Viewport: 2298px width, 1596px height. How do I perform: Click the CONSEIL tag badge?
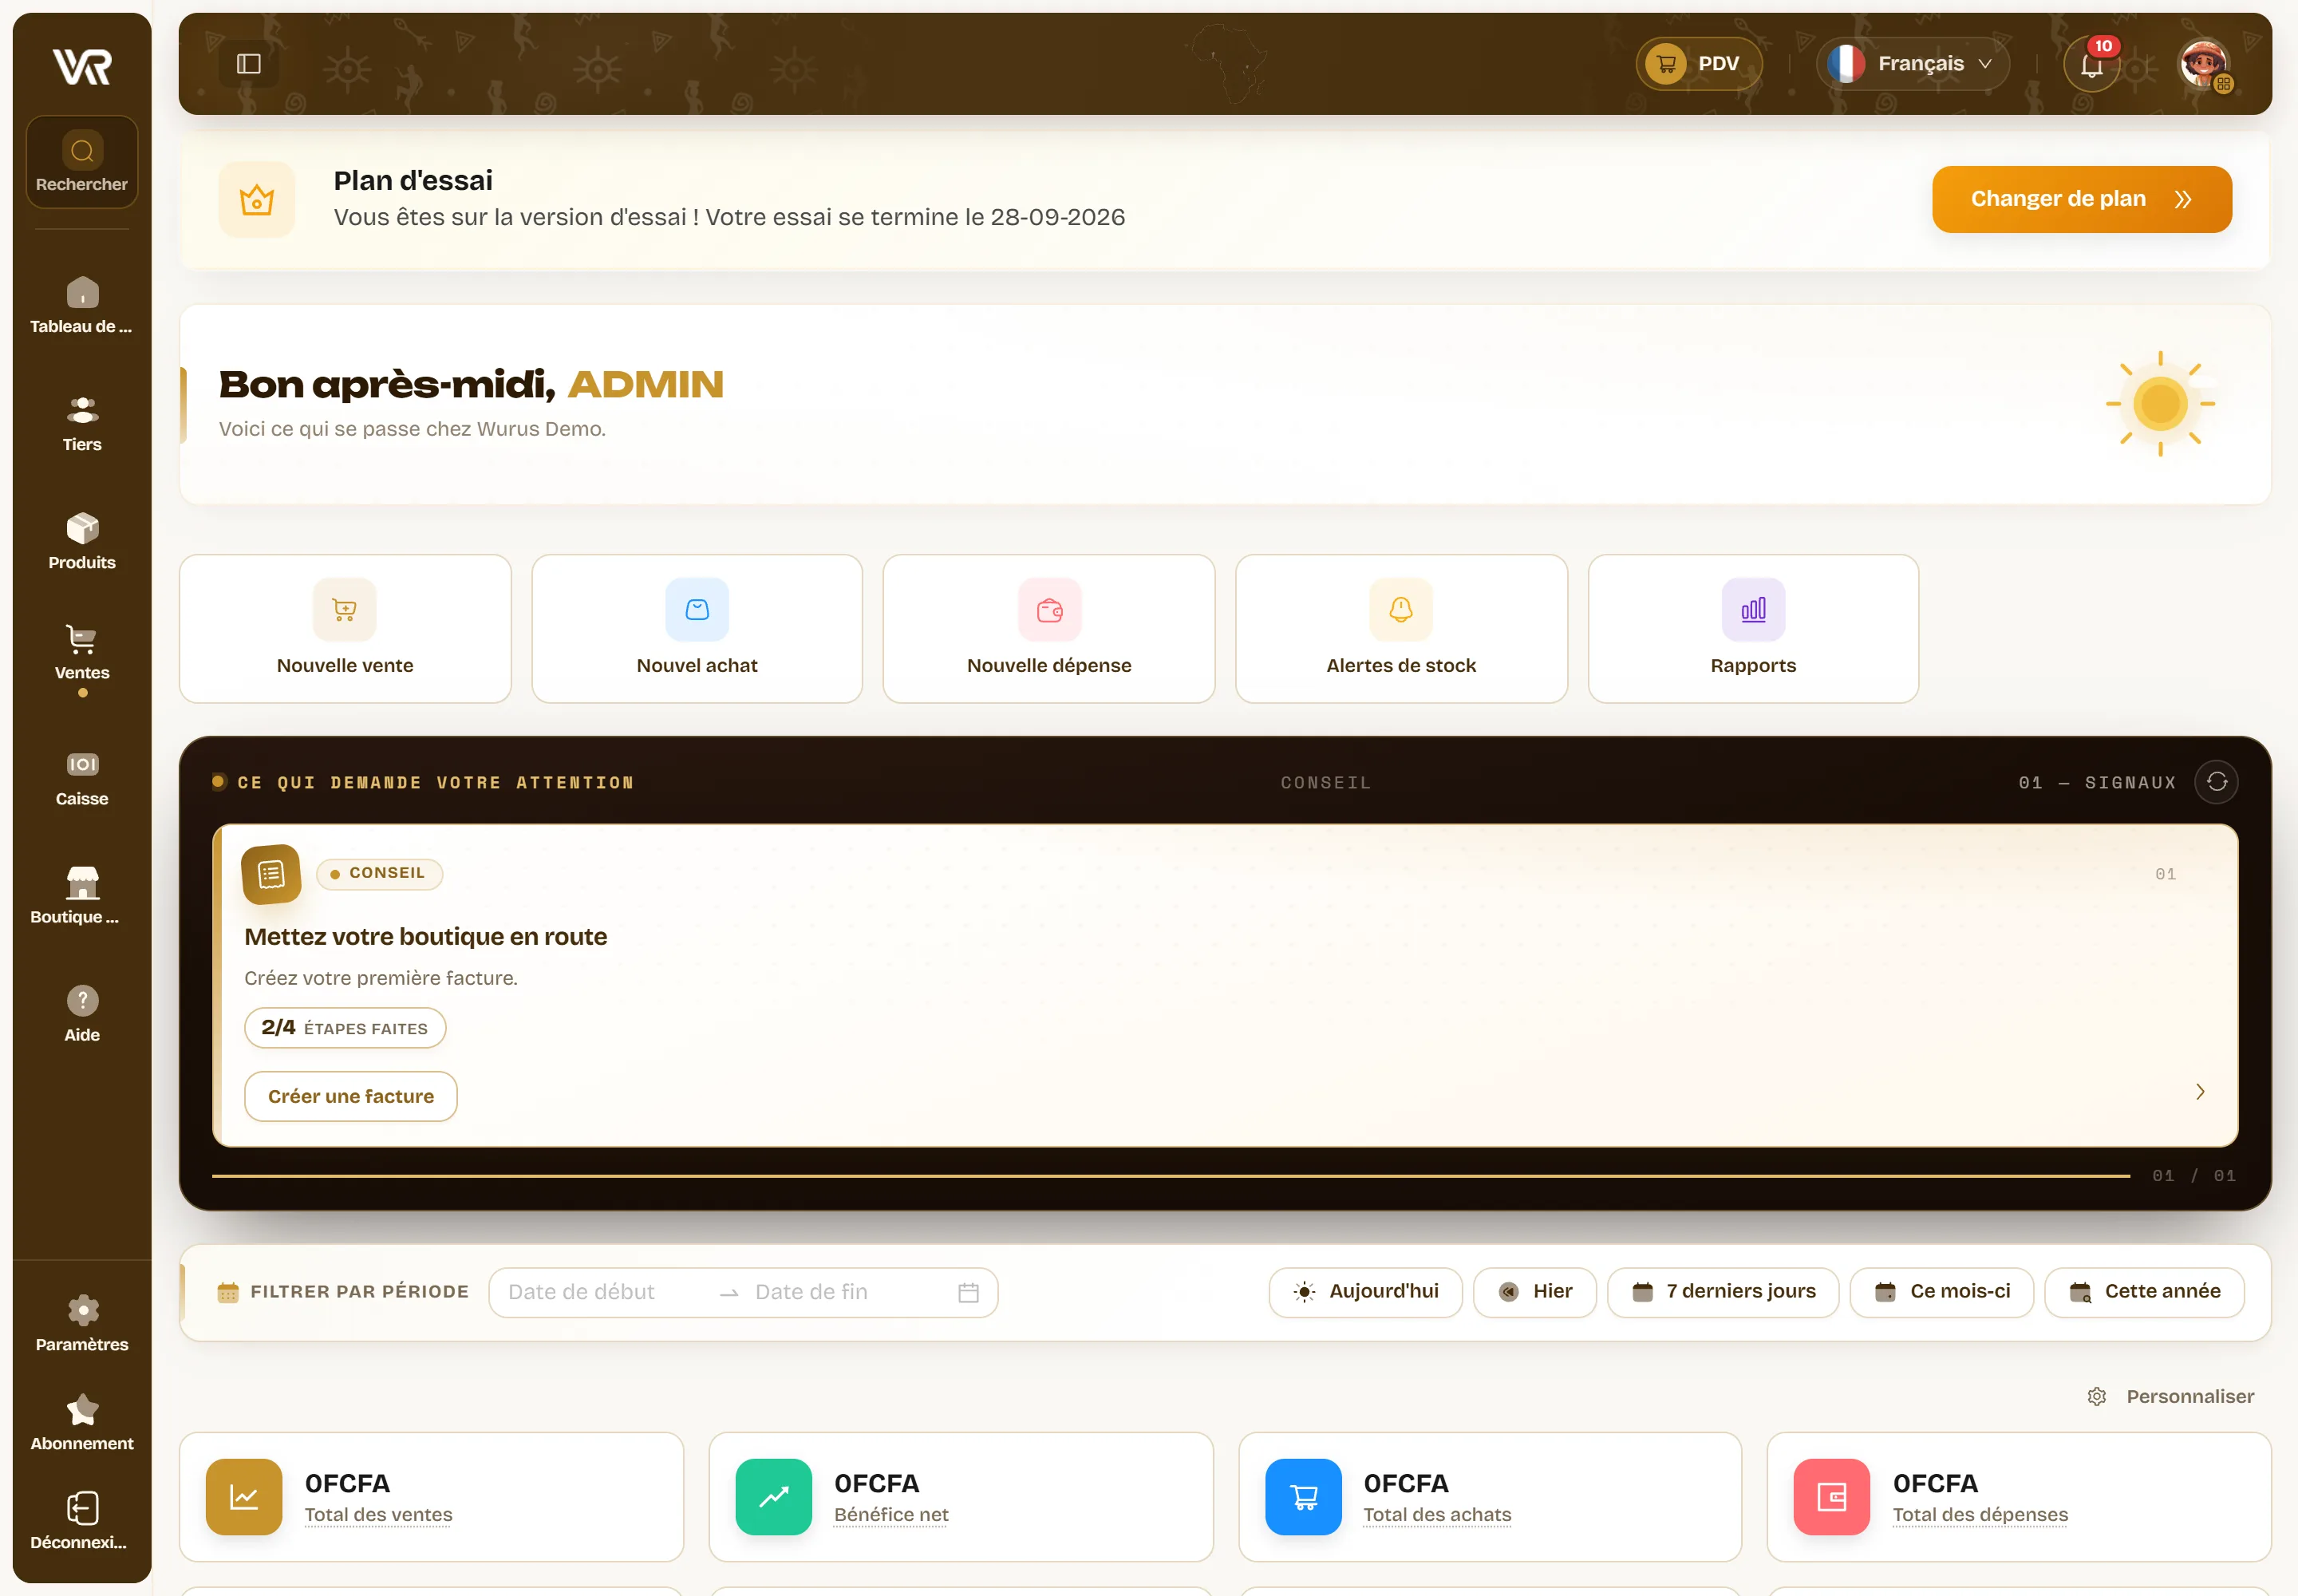tap(379, 874)
